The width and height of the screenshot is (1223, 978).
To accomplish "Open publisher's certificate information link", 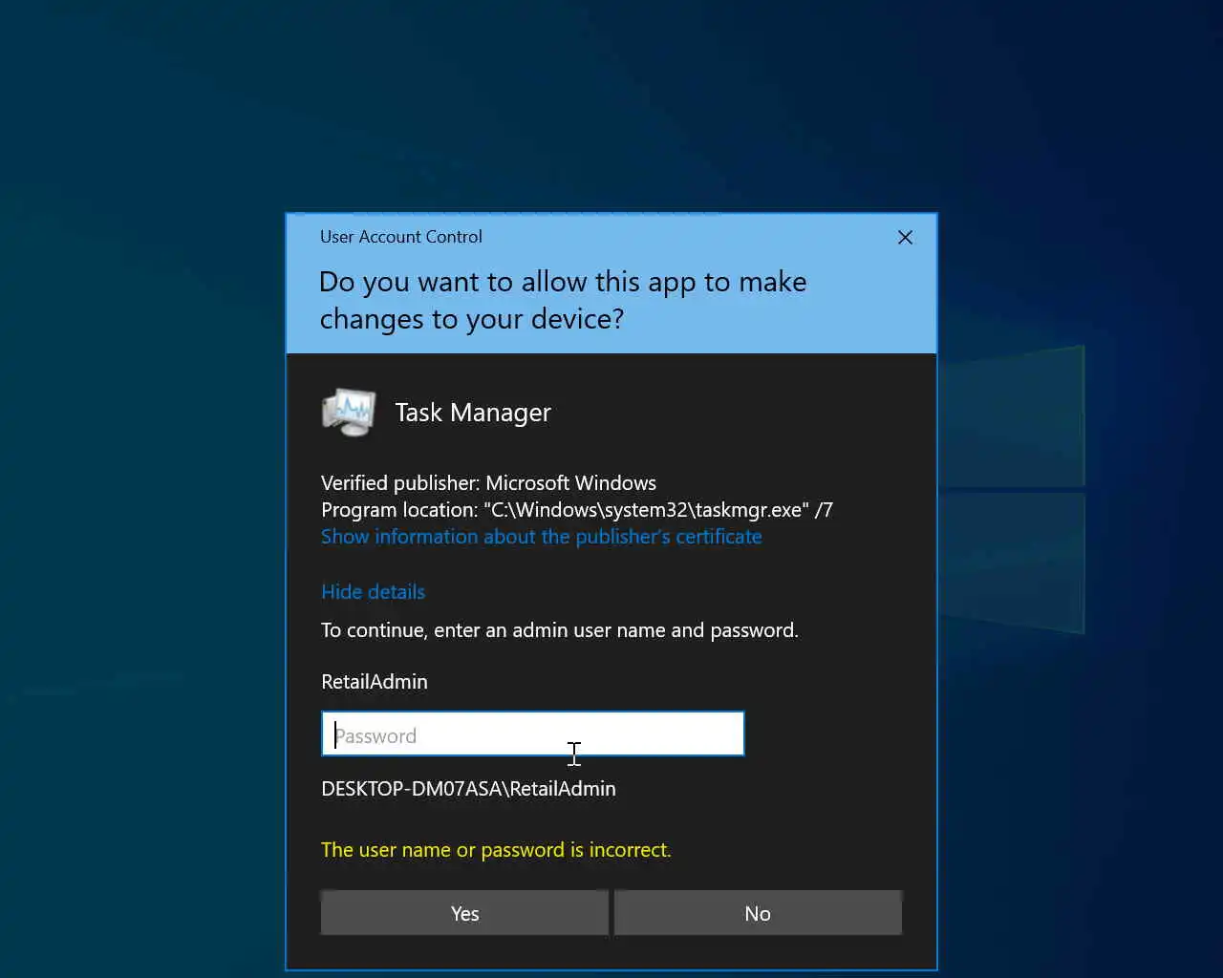I will click(x=541, y=537).
